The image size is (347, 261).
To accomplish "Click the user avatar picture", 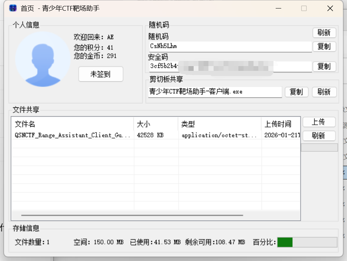I will point(43,59).
